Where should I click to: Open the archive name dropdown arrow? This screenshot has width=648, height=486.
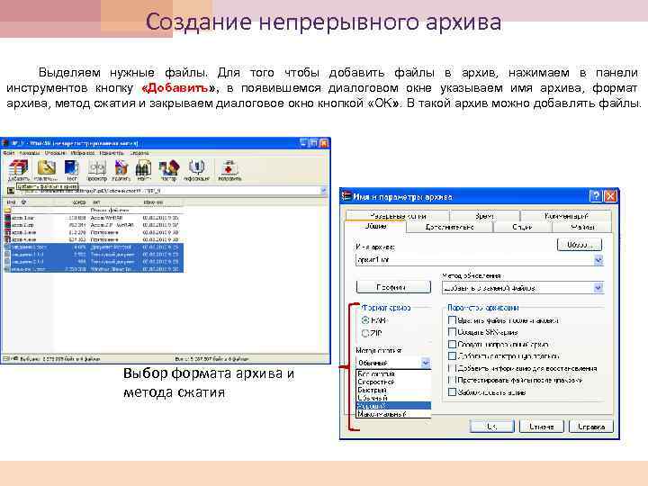tap(598, 260)
